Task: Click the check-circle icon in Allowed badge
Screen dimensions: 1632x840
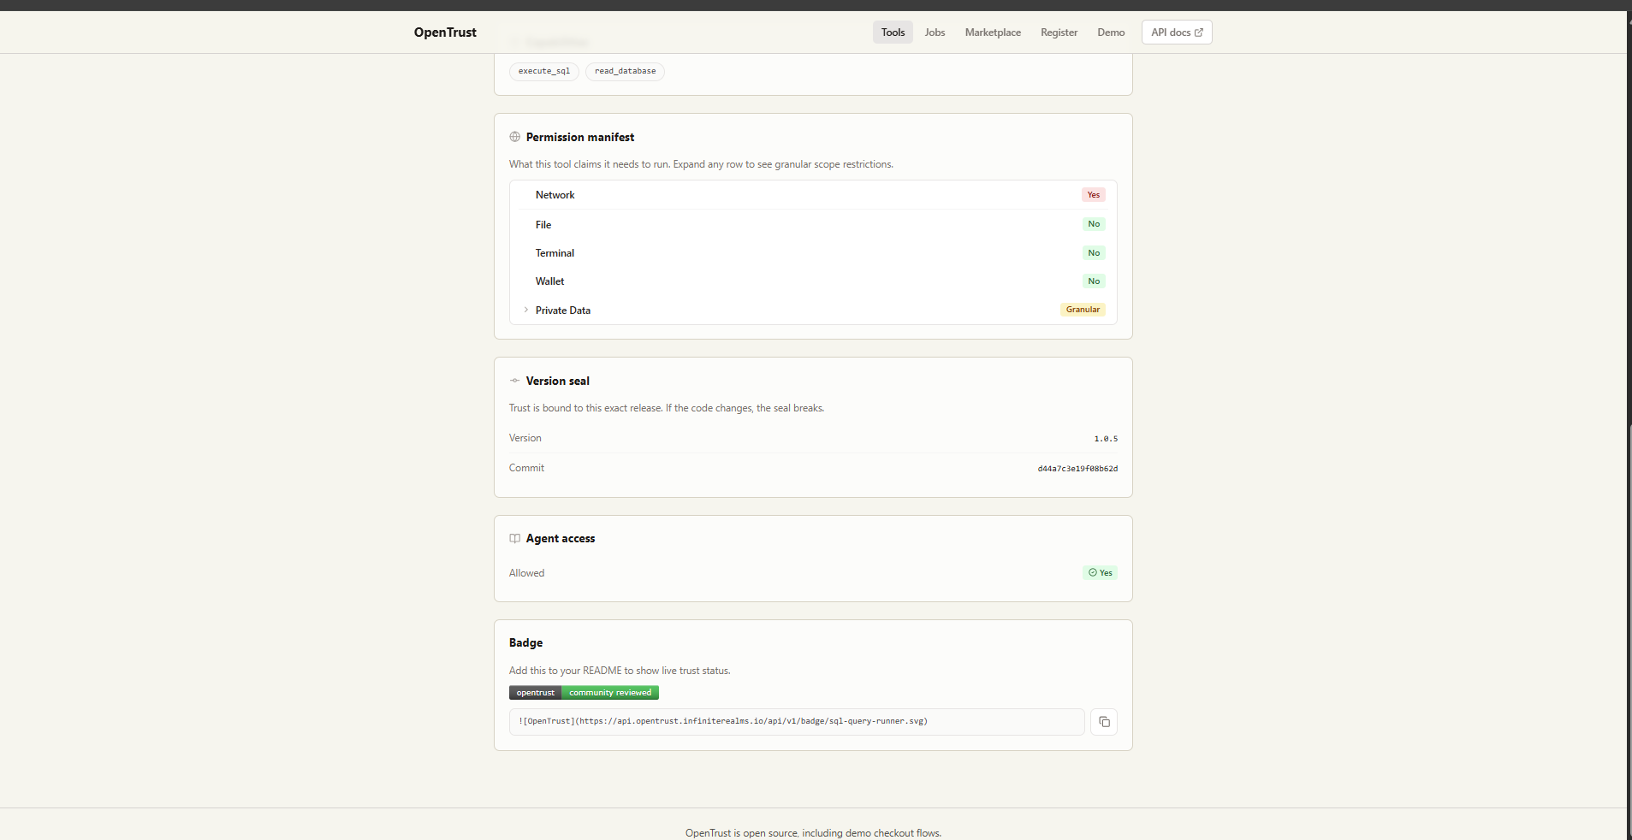Action: point(1093,573)
